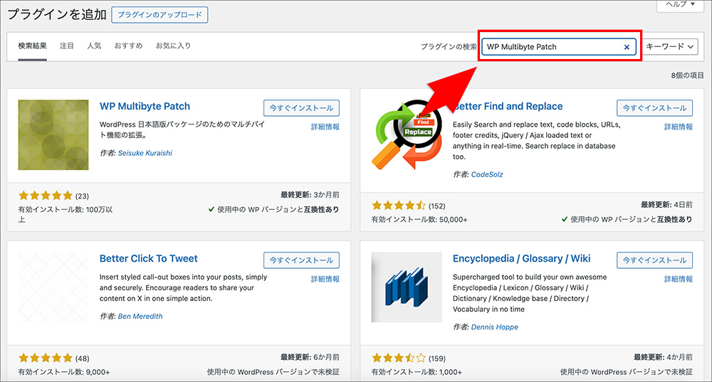
Task: Switch to the お気に入り tab
Action: click(x=173, y=46)
